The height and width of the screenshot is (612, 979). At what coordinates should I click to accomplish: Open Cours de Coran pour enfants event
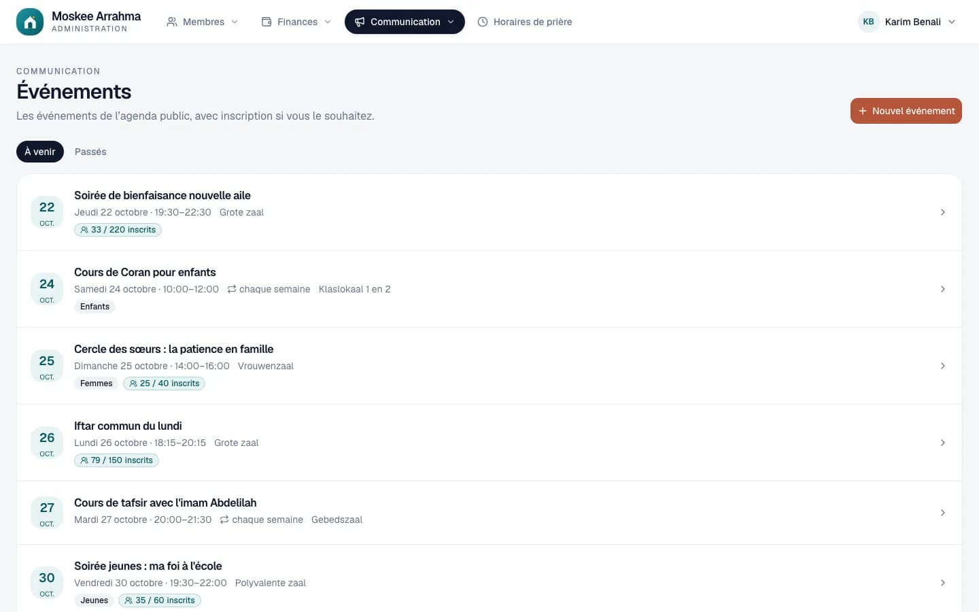coord(145,272)
